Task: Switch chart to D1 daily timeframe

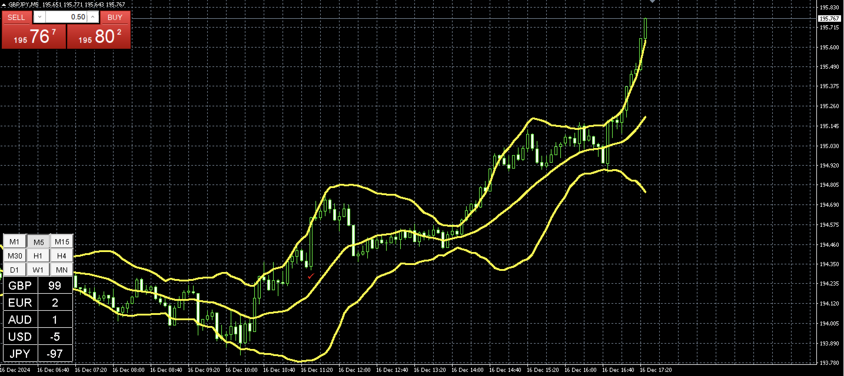Action: click(x=14, y=270)
